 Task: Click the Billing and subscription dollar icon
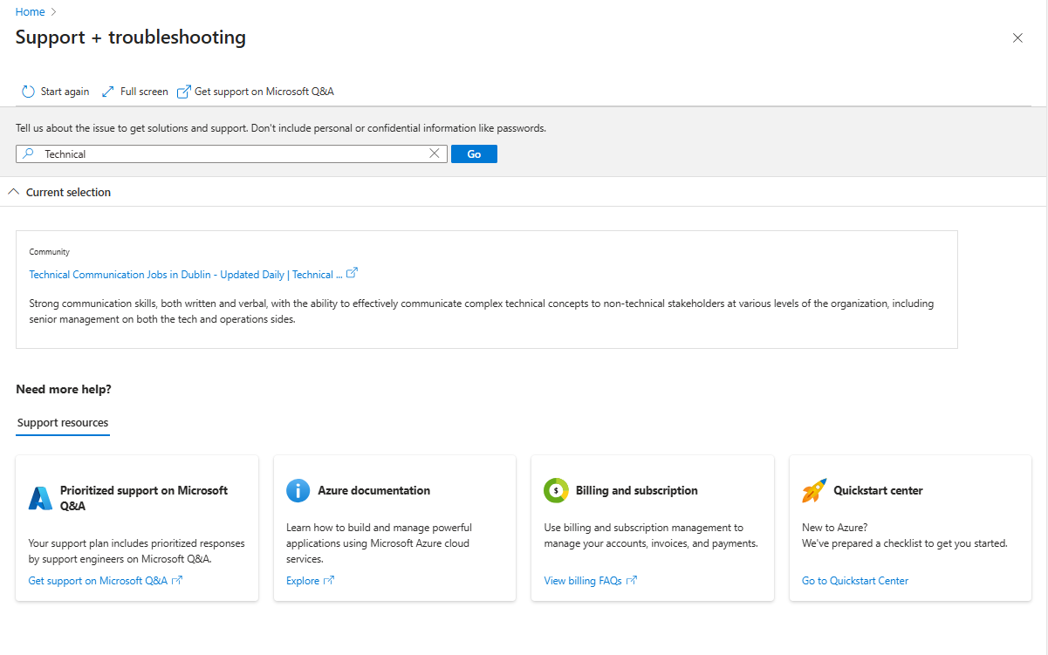click(x=556, y=490)
